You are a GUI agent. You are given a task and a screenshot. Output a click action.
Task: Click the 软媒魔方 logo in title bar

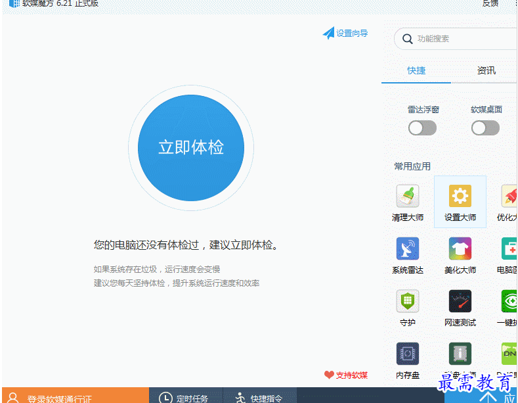14,3
